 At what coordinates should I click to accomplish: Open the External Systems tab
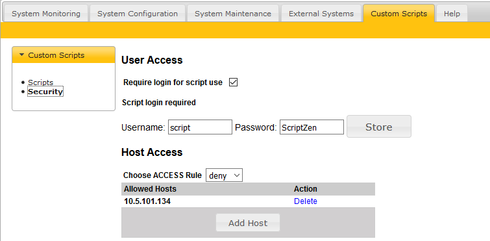(321, 14)
